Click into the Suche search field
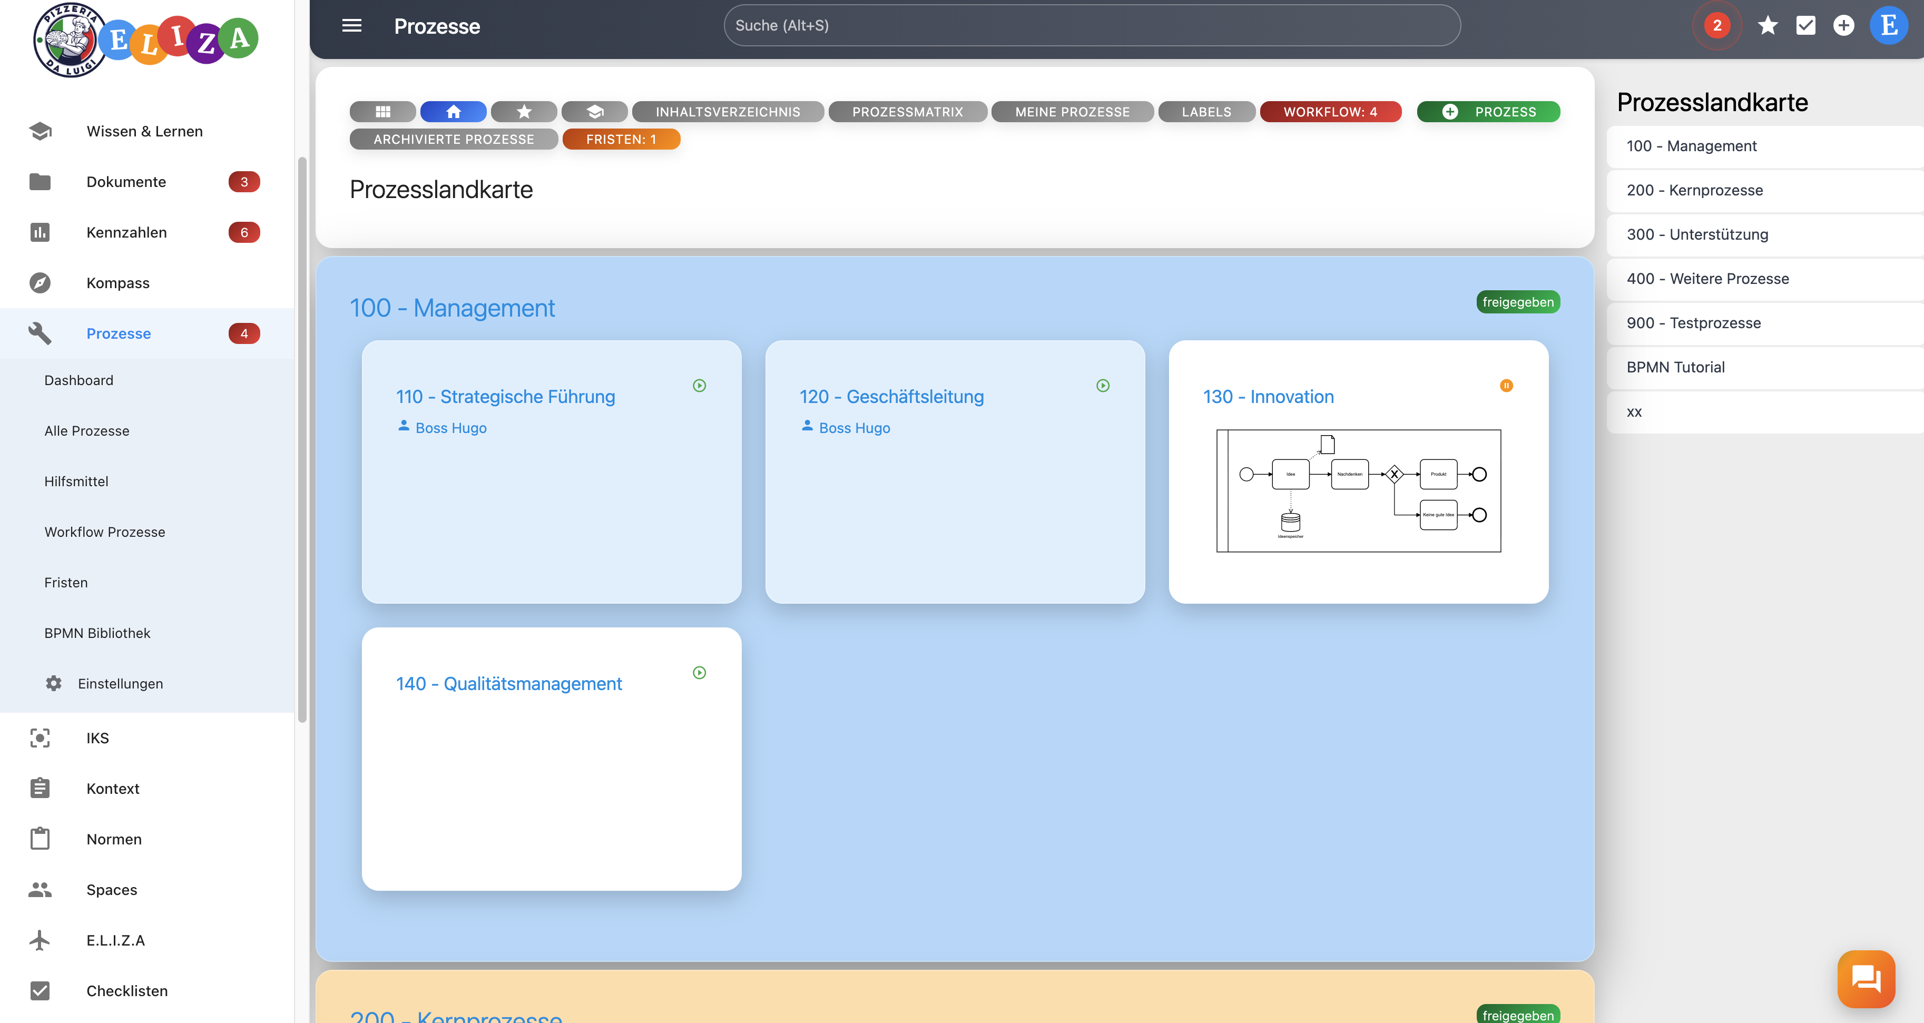Image resolution: width=1924 pixels, height=1023 pixels. tap(1091, 25)
